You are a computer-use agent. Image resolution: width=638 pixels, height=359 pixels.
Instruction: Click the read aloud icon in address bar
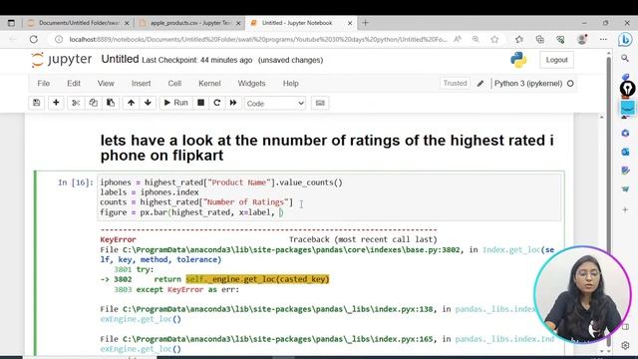pyautogui.click(x=458, y=40)
